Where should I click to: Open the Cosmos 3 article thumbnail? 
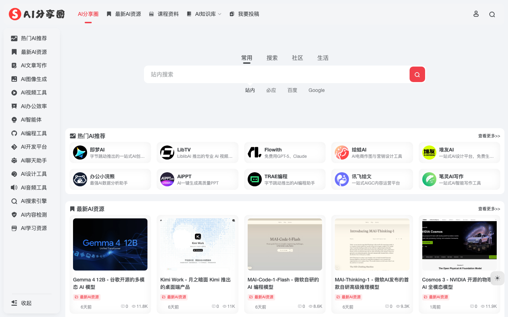pos(459,244)
